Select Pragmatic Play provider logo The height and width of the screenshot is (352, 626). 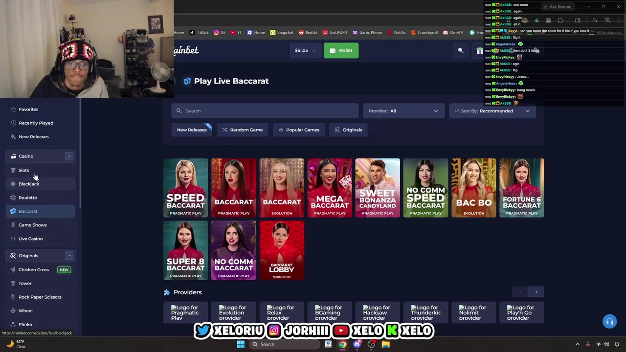(185, 313)
